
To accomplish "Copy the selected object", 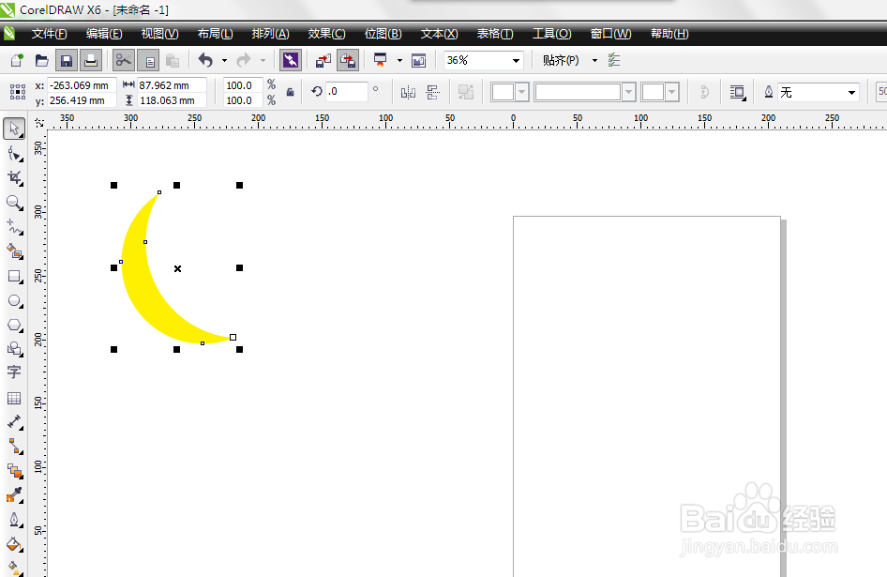I will (149, 60).
